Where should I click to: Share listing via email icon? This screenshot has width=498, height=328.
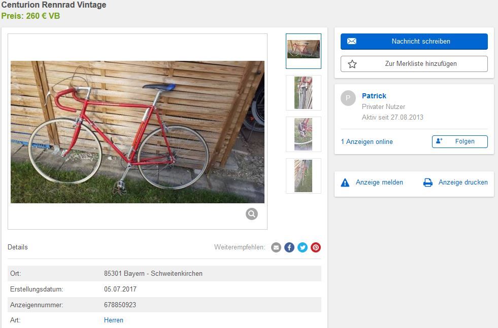[x=276, y=247]
